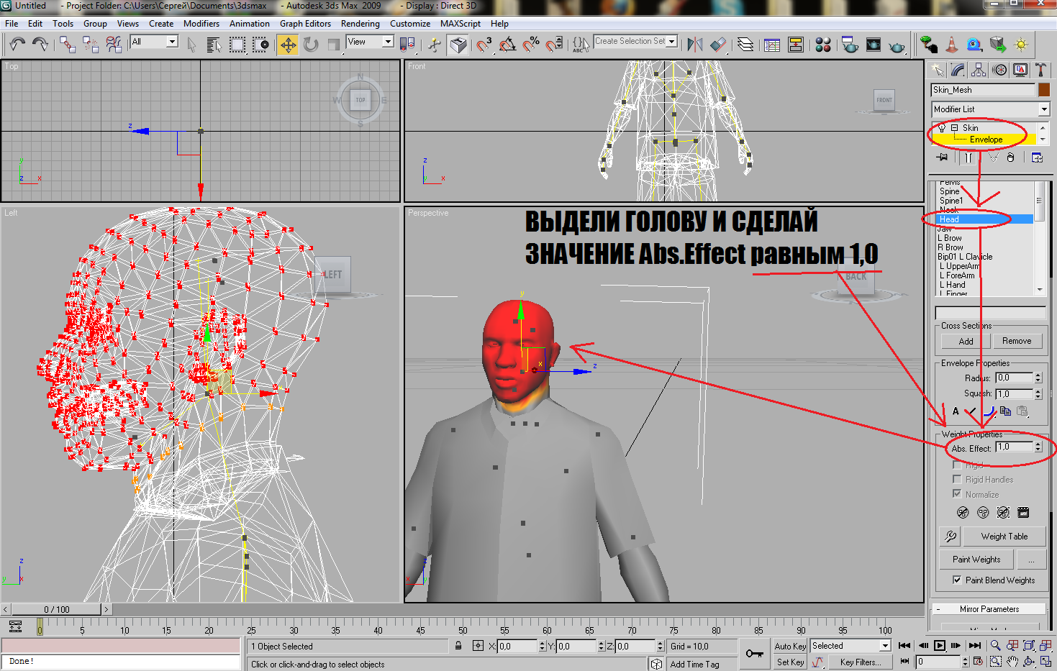
Task: Open the Weight Table button
Action: pos(1004,537)
